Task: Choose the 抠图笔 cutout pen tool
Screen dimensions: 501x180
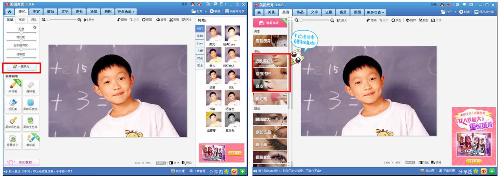Action: (x=13, y=105)
